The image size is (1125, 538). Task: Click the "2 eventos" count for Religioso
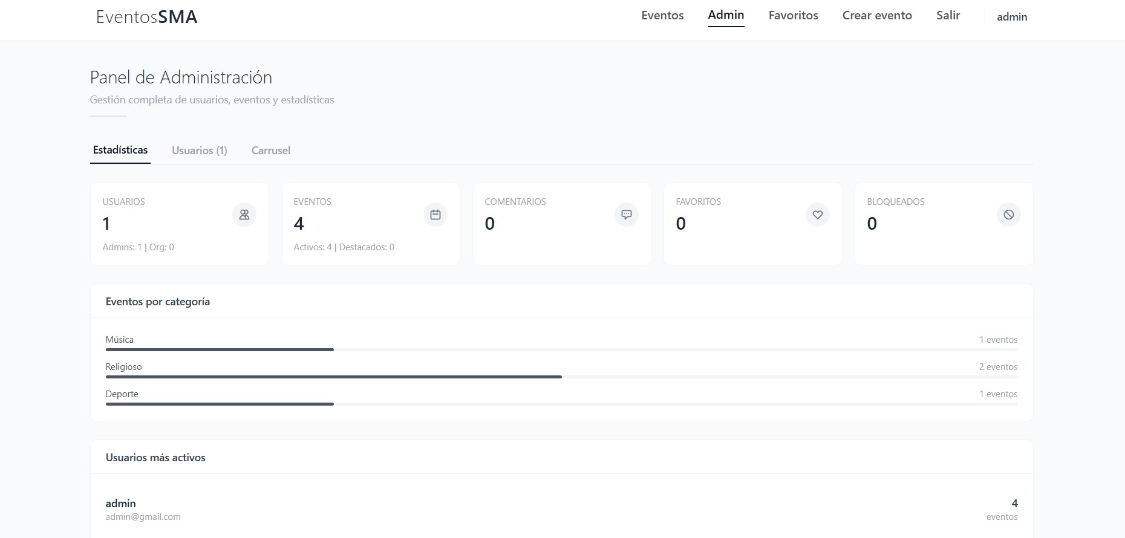998,367
